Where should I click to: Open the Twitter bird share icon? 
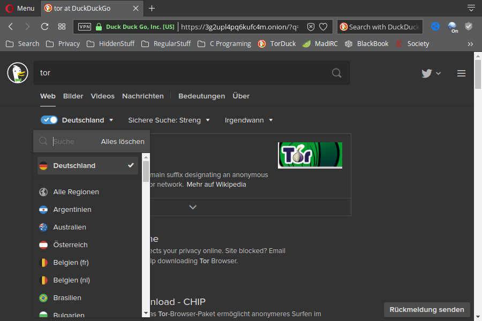coord(427,73)
